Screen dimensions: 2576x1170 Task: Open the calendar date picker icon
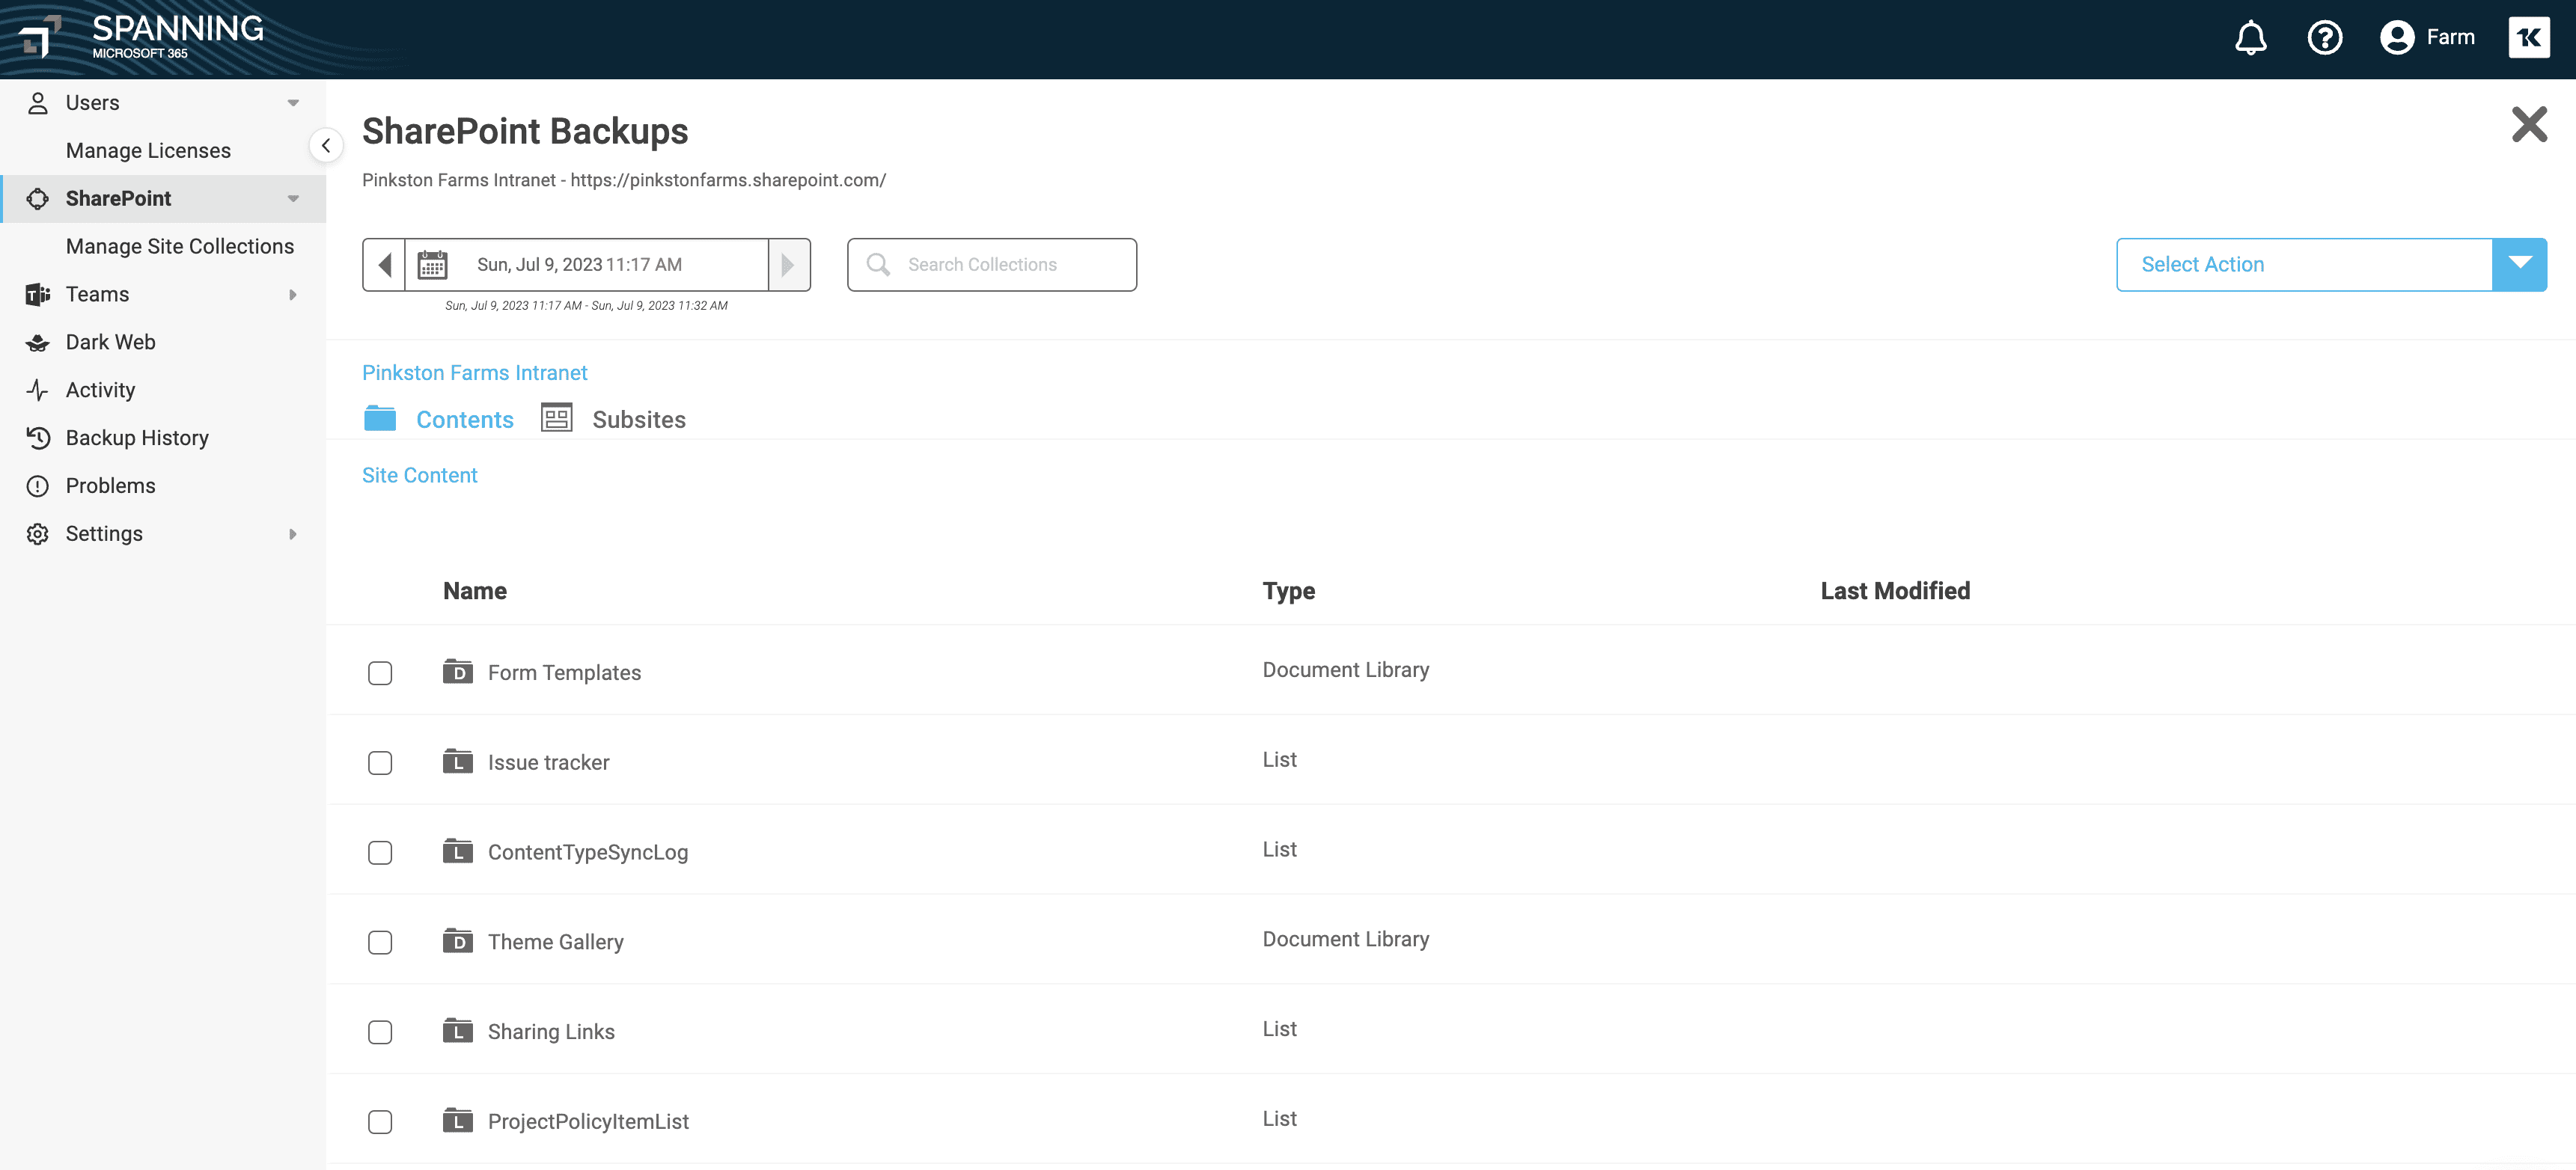click(432, 265)
